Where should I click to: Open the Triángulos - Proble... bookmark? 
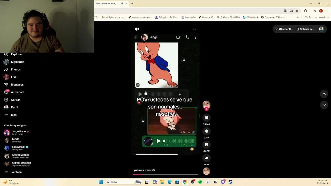coord(166,17)
